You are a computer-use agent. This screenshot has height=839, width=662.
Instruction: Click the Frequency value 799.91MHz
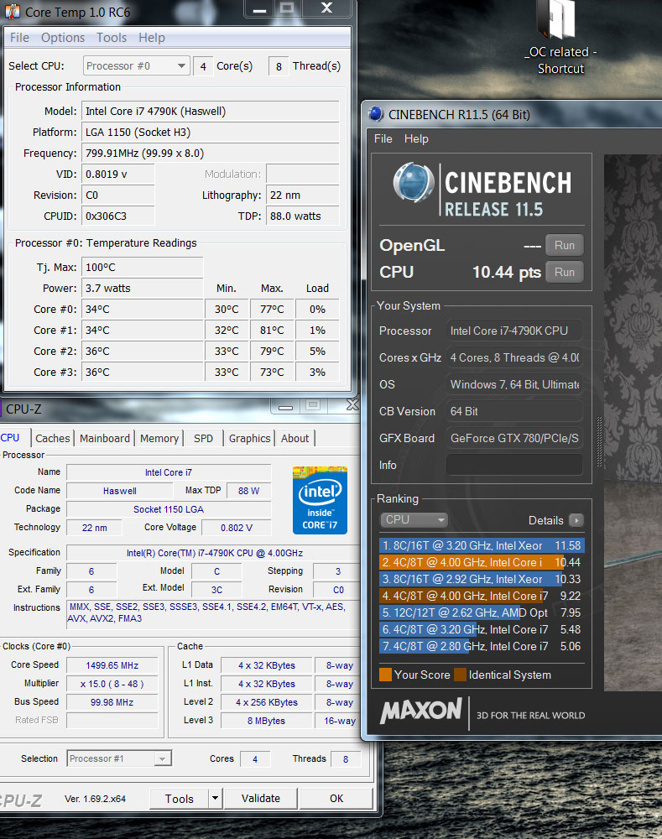211,153
